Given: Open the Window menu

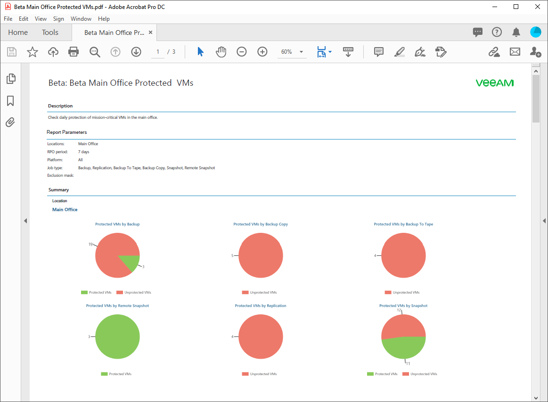Looking at the screenshot, I should [81, 19].
